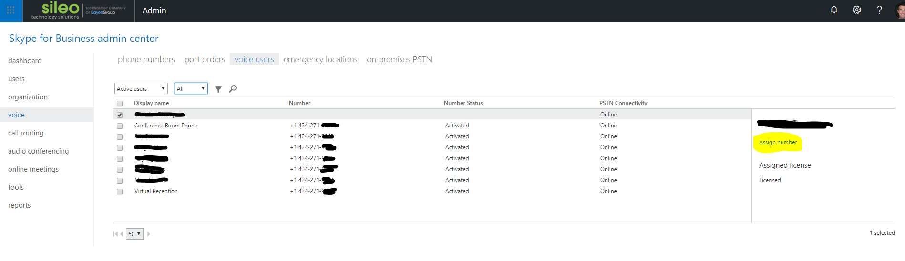Open the 50 page size dropdown
Screen dimensions: 905x261
(134, 234)
